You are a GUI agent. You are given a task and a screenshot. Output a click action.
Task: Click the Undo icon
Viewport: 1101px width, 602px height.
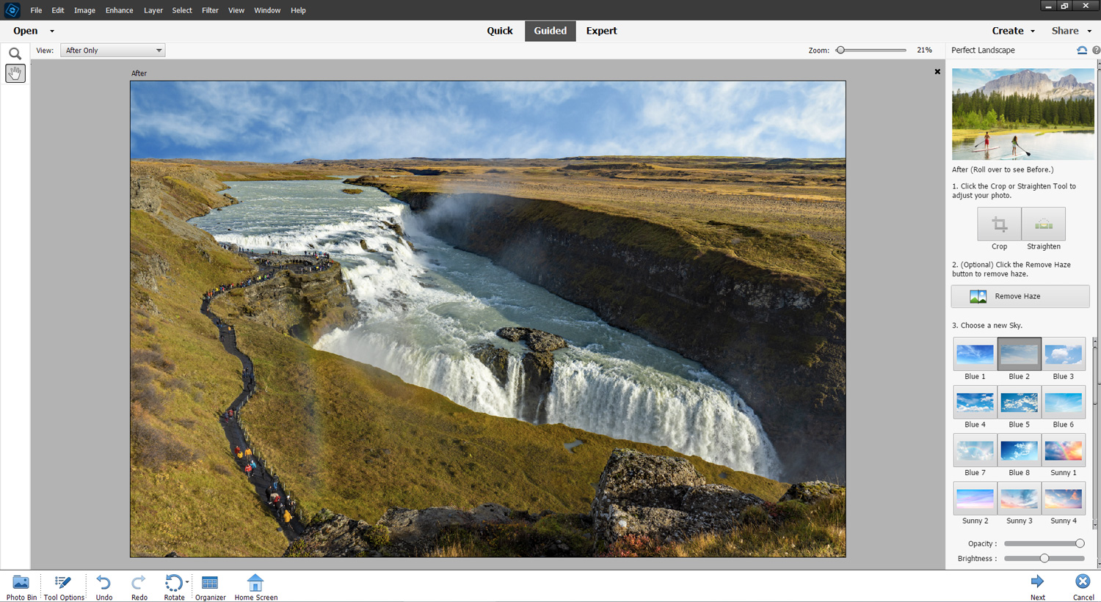103,586
